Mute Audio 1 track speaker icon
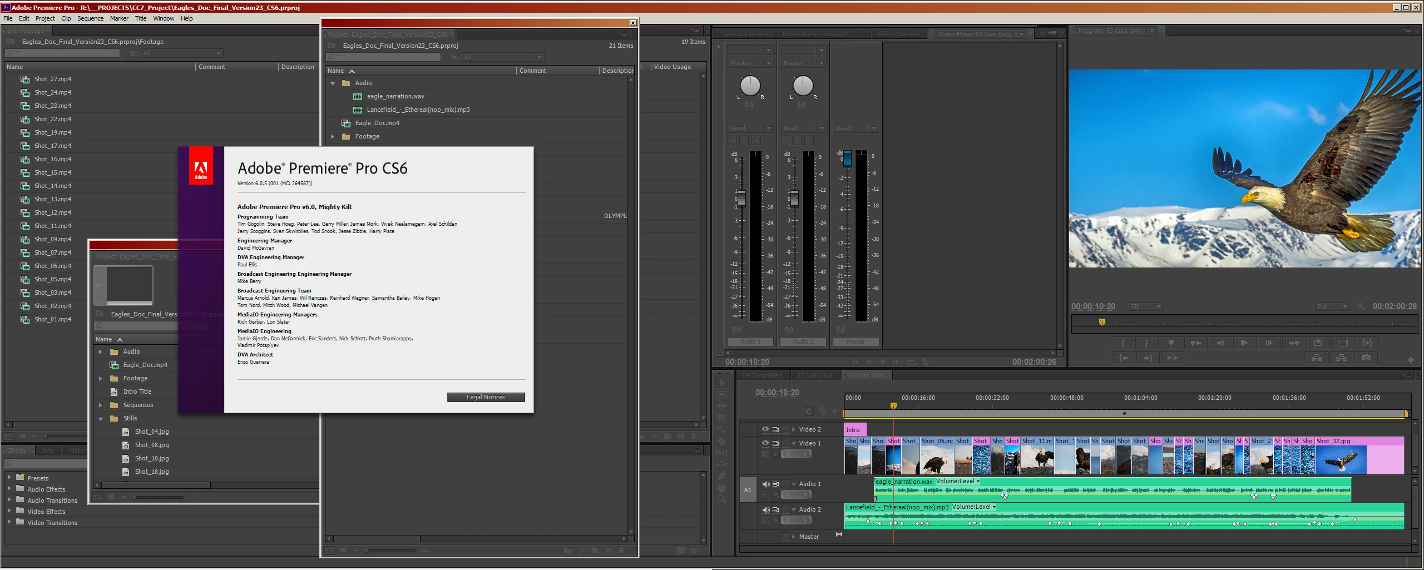 765,484
